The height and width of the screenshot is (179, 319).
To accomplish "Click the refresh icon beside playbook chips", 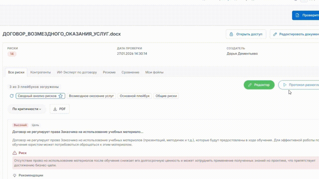I will (x=11, y=96).
